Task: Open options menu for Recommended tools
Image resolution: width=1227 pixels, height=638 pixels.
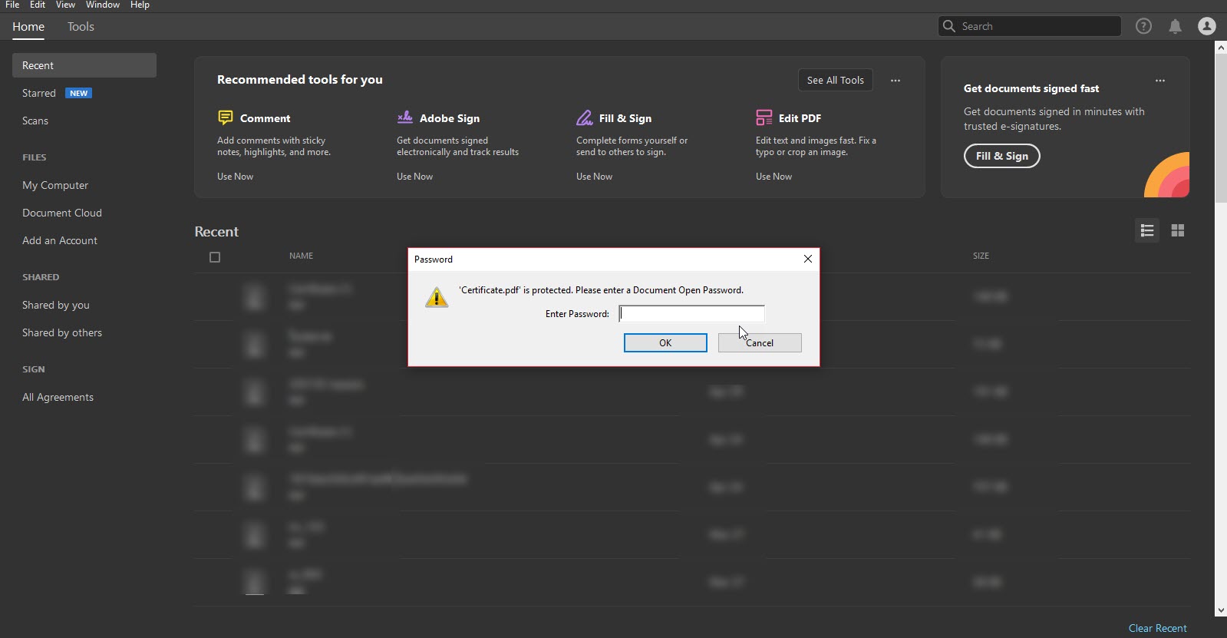Action: (x=896, y=80)
